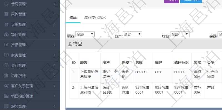222x110 pixels.
Task: Expand the 采购管理 menu chevron
Action: coord(54,14)
